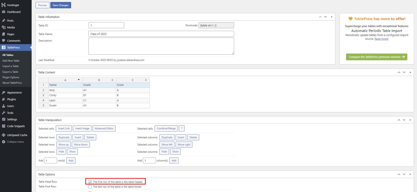417x192 pixels.
Task: Select the TablePress table icon
Action: pos(3,47)
